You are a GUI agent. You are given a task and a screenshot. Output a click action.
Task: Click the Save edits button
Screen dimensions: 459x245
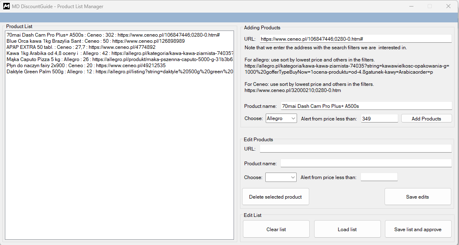[417, 197]
